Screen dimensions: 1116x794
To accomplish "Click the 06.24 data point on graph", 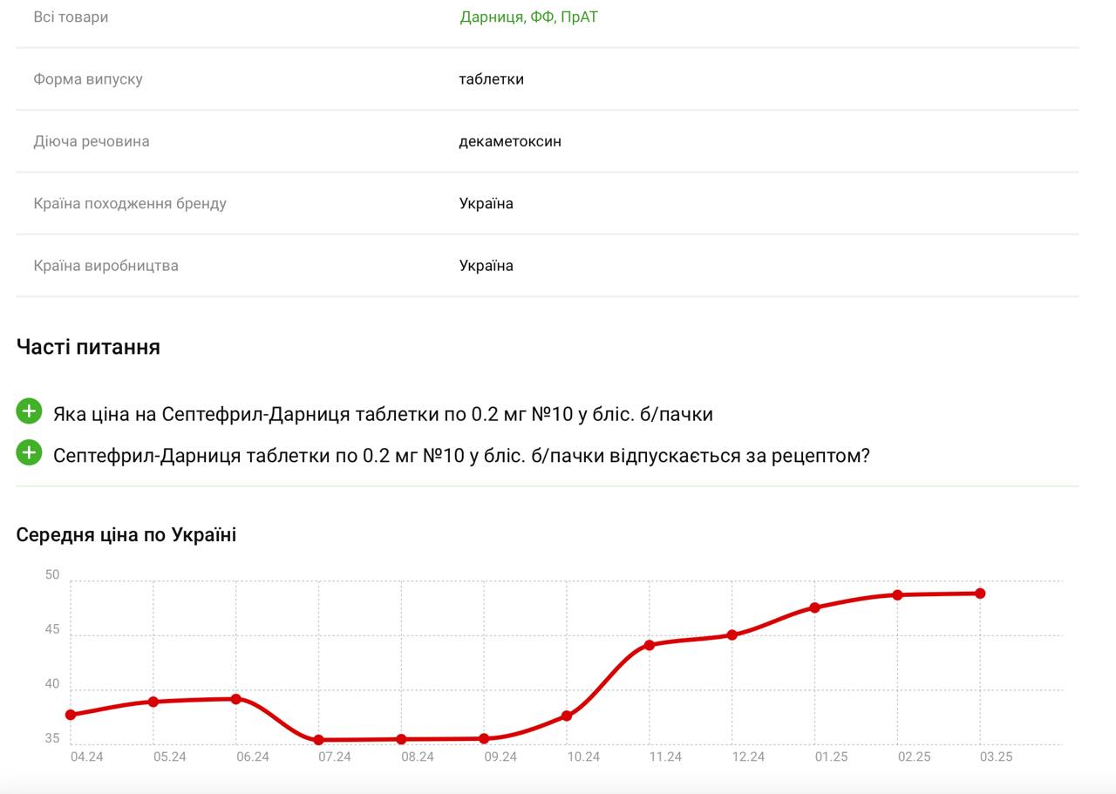I will click(236, 699).
